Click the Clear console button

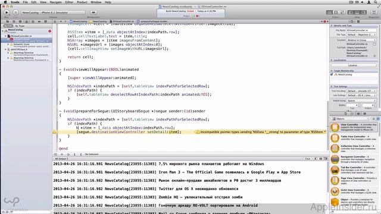point(307,159)
